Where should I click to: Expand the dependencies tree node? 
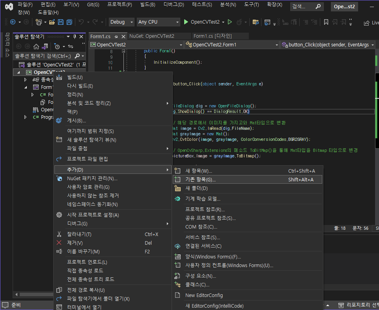click(25, 79)
